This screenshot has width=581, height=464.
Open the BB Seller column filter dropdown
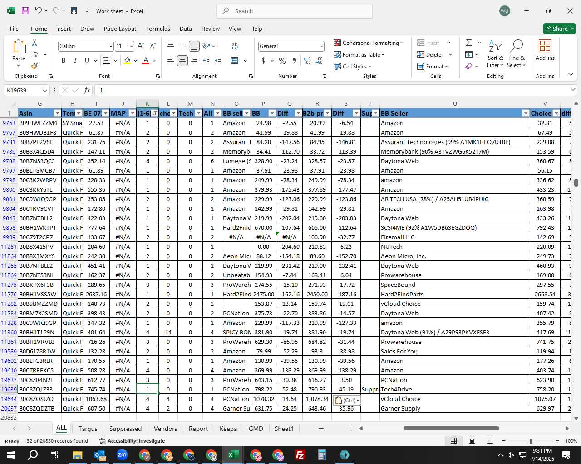(526, 113)
